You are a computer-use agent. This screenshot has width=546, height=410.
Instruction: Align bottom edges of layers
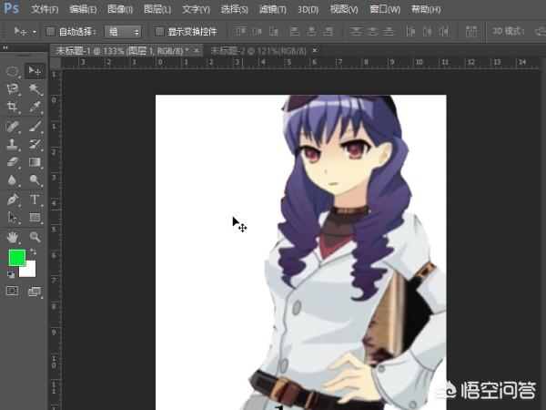click(274, 32)
